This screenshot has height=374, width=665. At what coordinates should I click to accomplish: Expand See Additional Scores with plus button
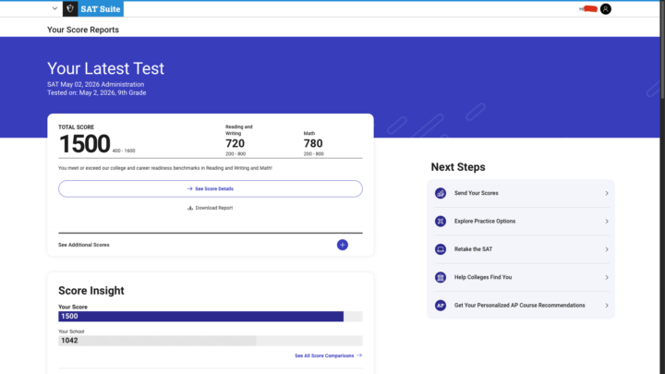343,245
